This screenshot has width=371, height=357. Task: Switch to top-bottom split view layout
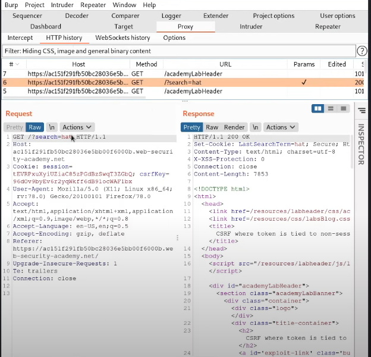coord(331,109)
